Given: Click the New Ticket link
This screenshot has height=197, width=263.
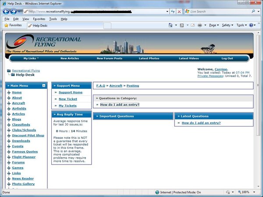Looking at the screenshot, I should pos(68,99).
